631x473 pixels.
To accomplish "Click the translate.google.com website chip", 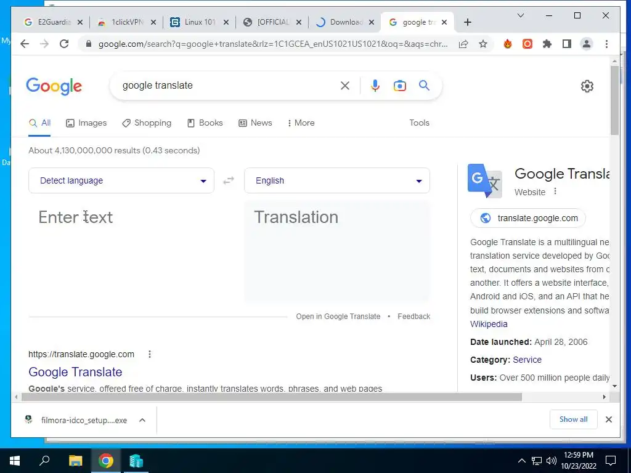I will click(527, 218).
